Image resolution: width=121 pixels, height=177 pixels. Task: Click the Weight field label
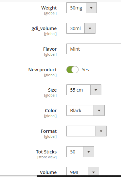coord(49,8)
